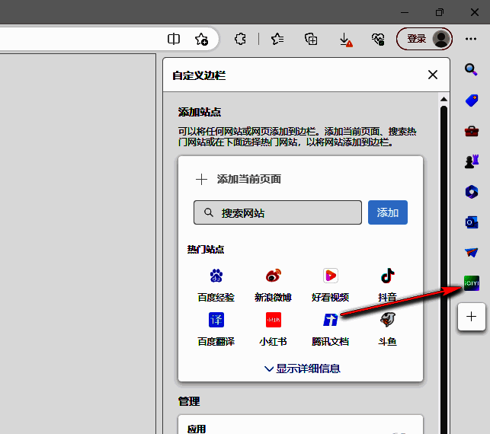Open the Games chess icon in sidebar
The height and width of the screenshot is (434, 490).
coord(471,161)
